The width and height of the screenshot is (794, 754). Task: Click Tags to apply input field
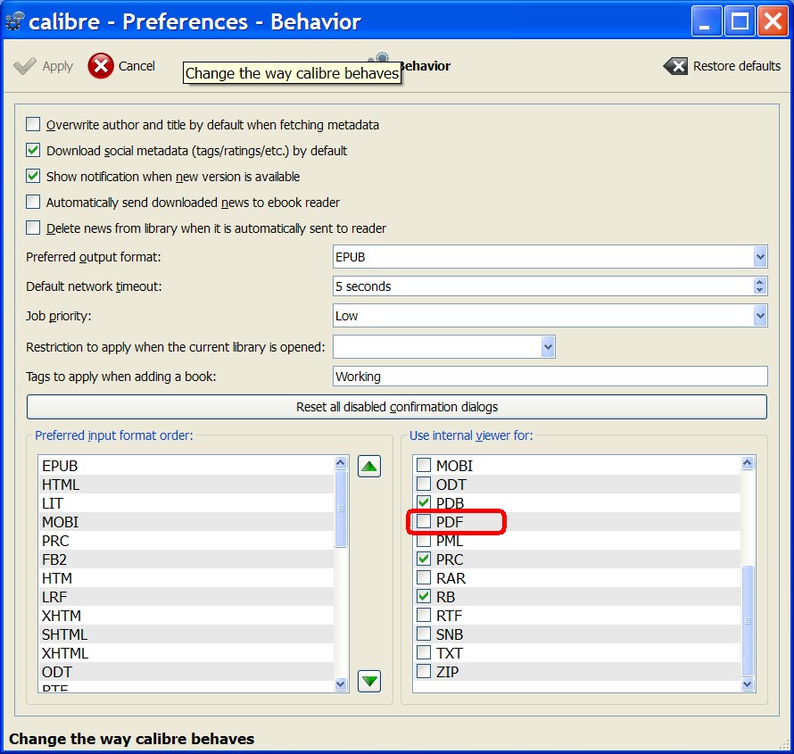pos(550,377)
